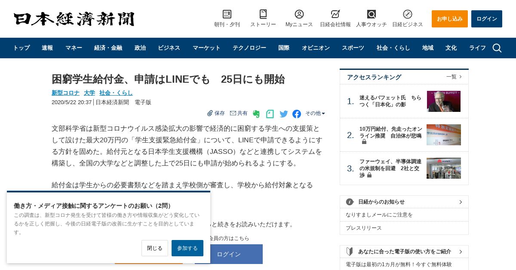Open the Myニュース profile icon
This screenshot has height=270, width=516.
[x=299, y=14]
